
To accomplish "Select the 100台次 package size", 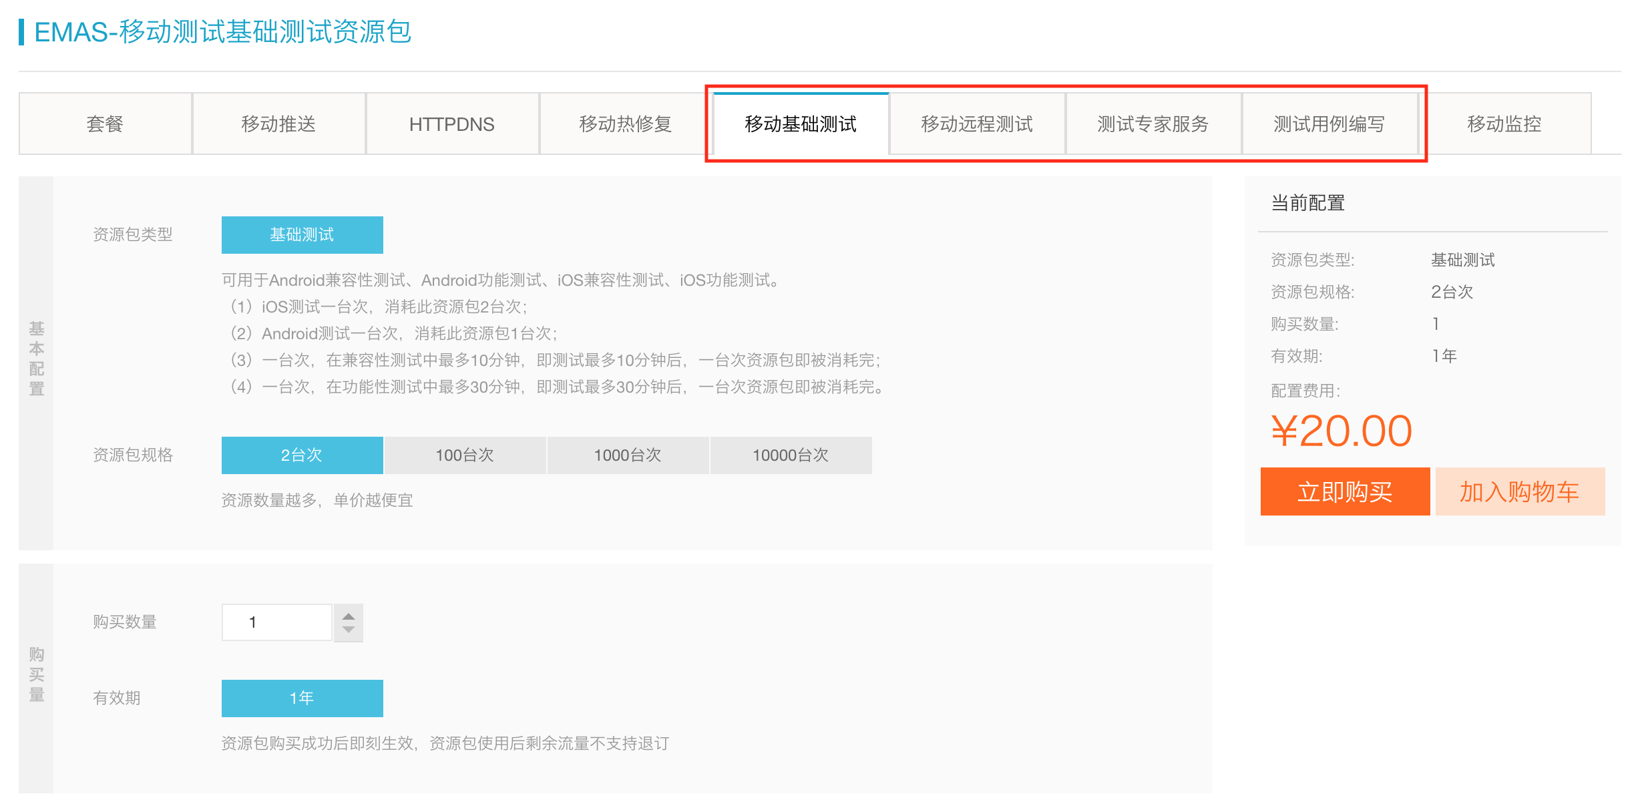I will pyautogui.click(x=465, y=455).
